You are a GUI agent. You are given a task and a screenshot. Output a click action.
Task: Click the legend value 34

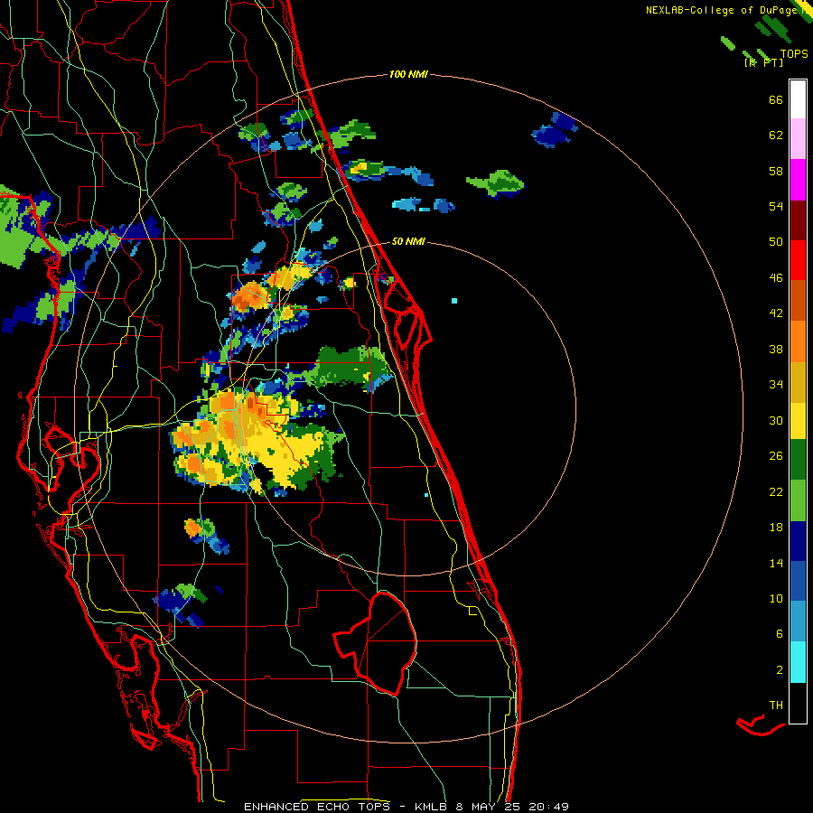(x=776, y=385)
